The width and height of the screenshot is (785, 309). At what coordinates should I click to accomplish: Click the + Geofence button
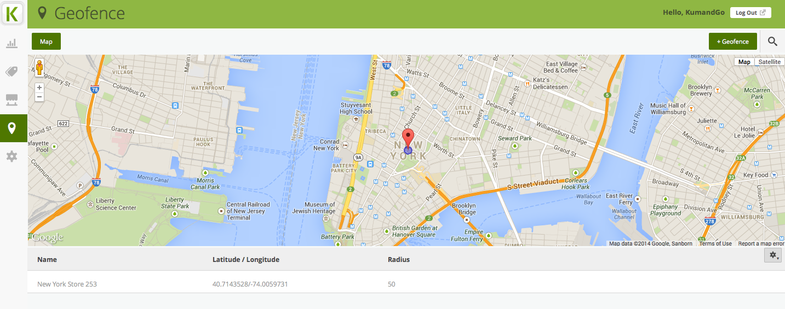click(x=732, y=42)
